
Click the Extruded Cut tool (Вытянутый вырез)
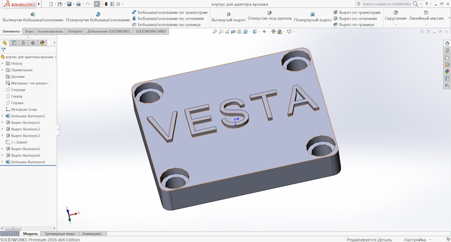click(x=228, y=17)
